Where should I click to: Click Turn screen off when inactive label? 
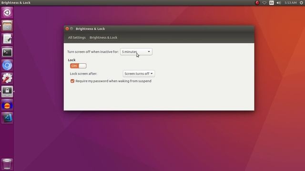click(93, 52)
